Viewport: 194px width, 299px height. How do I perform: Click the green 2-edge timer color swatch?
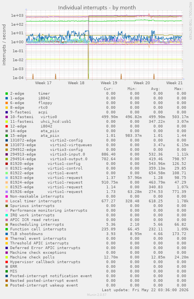pyautogui.click(x=7, y=94)
